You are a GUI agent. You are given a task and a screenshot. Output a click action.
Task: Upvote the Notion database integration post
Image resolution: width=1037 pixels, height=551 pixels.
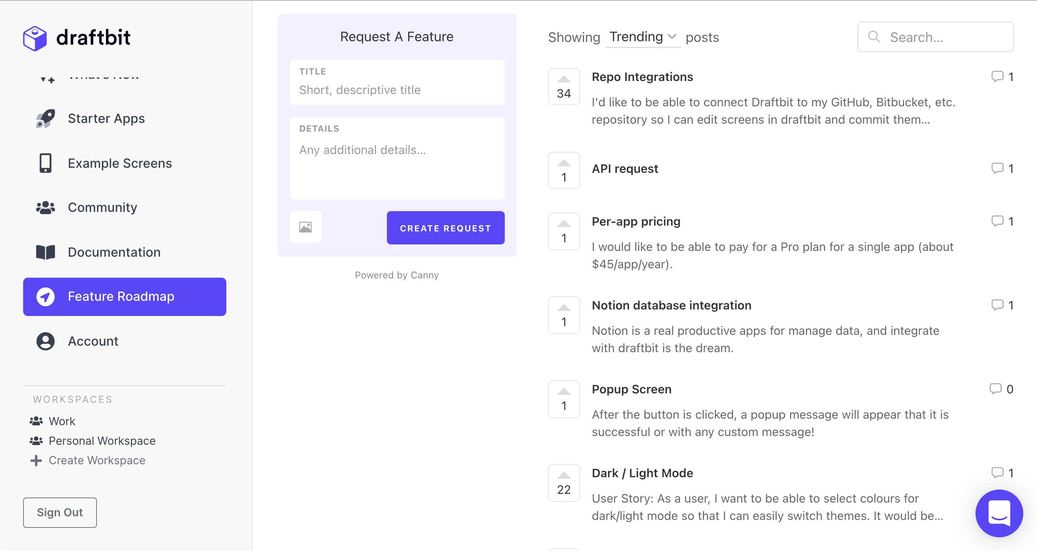(x=564, y=315)
